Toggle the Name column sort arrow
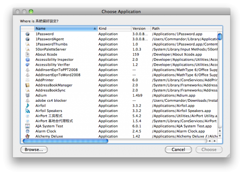 tap(95, 28)
